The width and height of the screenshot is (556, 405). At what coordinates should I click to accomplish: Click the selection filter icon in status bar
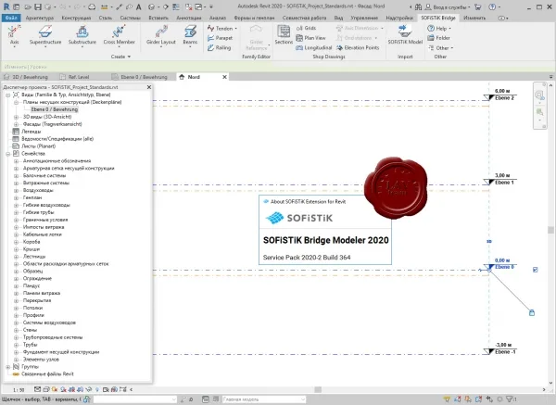(x=511, y=399)
